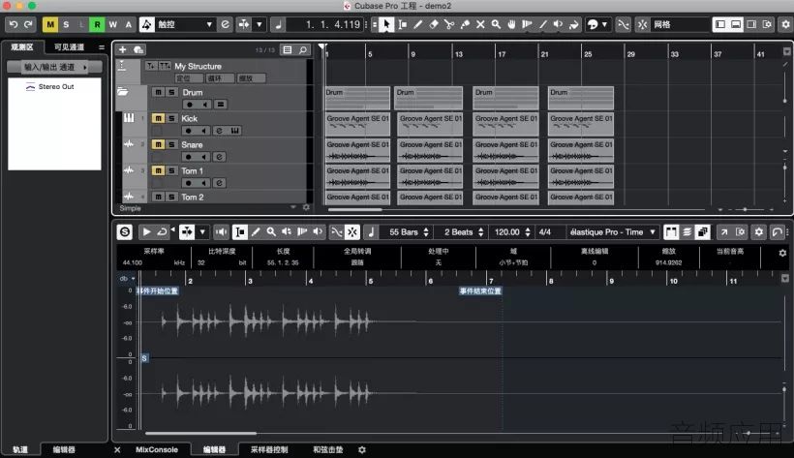Select the hand-shaped Comp tool in top toolbar
Screen dimensions: 794x458
(x=511, y=24)
